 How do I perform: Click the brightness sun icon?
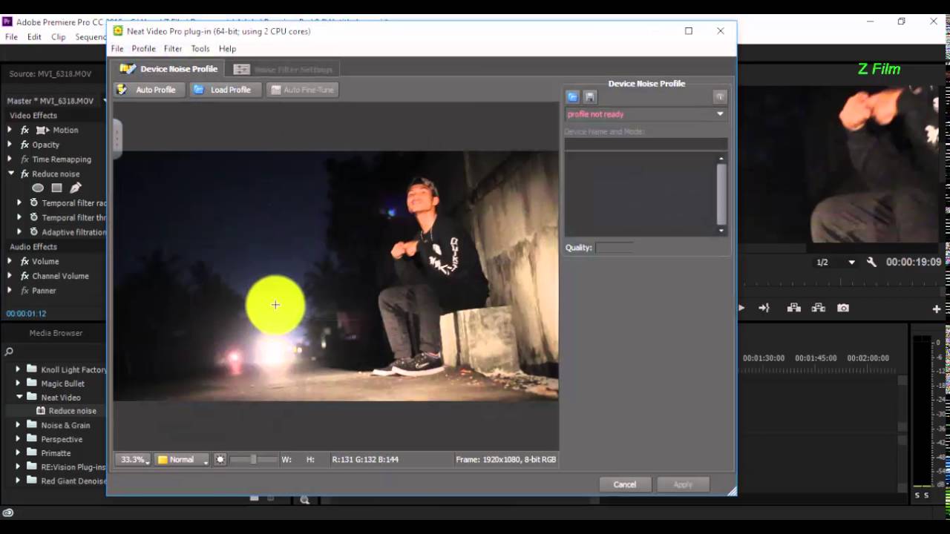[220, 460]
